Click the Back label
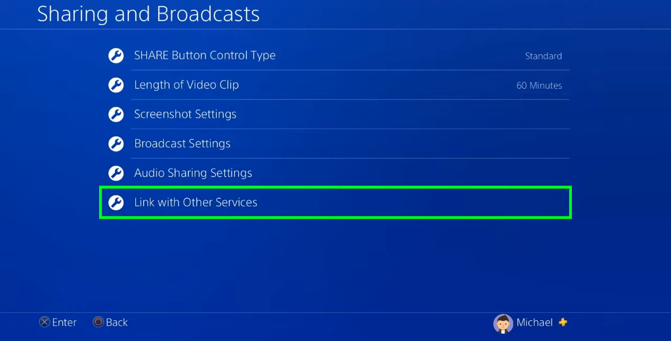 point(117,322)
